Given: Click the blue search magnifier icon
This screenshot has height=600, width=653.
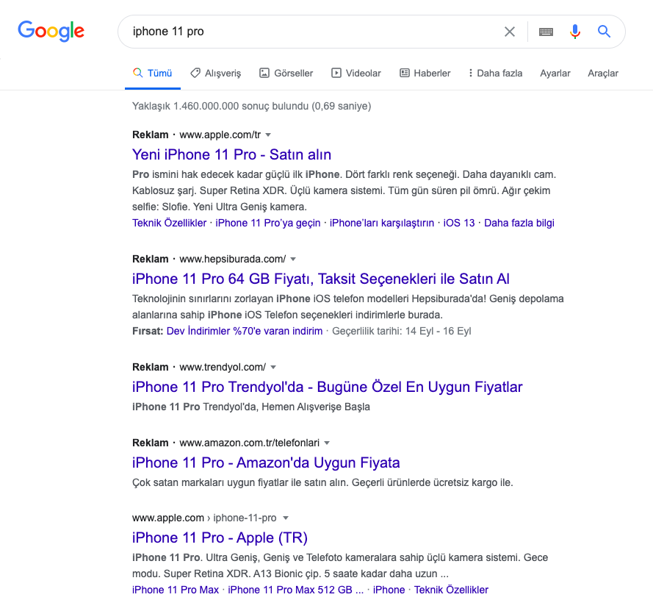Looking at the screenshot, I should coord(604,32).
